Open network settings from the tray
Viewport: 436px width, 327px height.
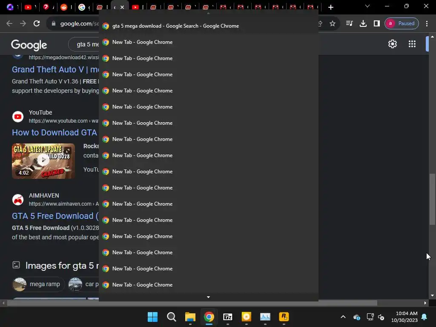click(370, 317)
